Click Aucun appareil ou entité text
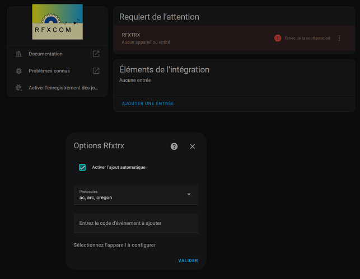 pyautogui.click(x=146, y=42)
